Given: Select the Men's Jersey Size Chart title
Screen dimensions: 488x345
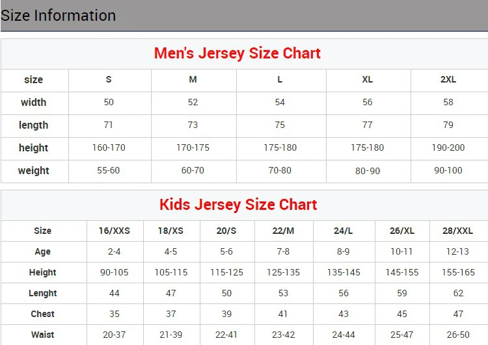Looking at the screenshot, I should pyautogui.click(x=237, y=53).
